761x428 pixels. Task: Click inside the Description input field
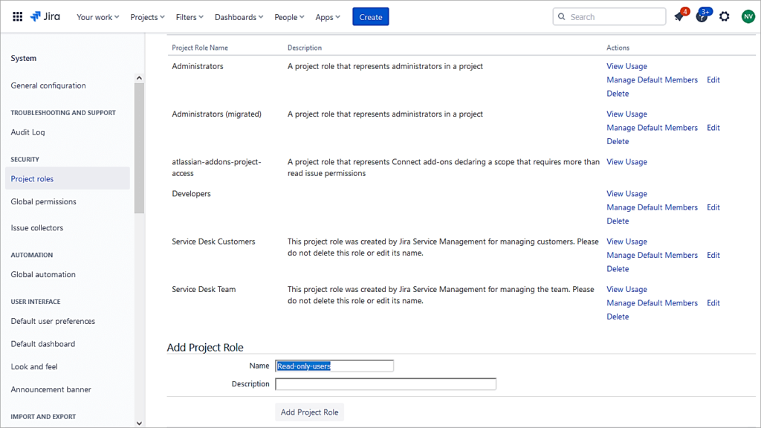(x=386, y=383)
